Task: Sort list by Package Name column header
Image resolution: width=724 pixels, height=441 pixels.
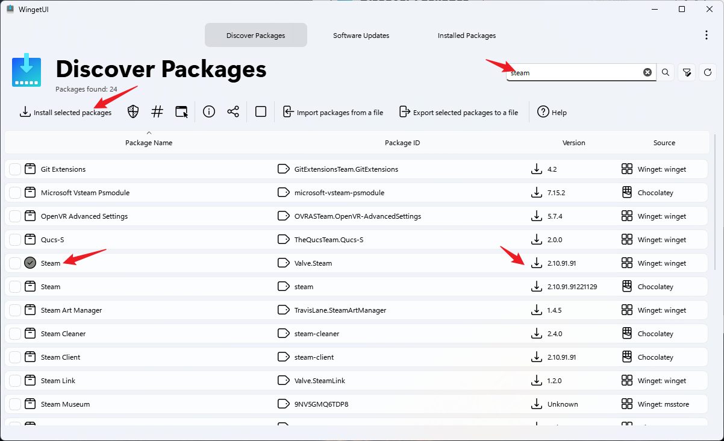Action: [x=149, y=143]
